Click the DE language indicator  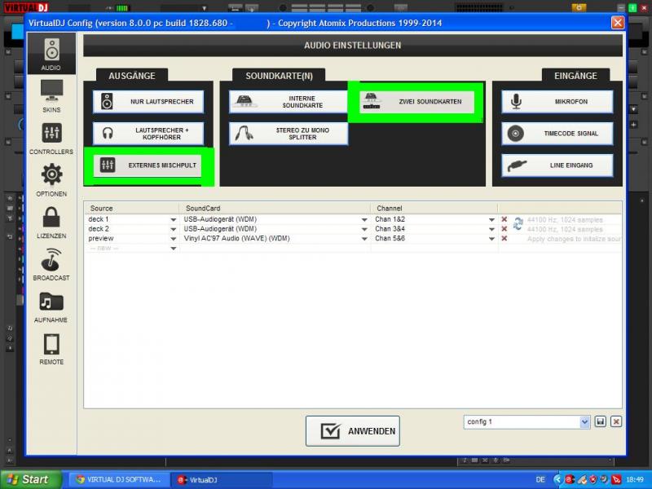(x=540, y=479)
